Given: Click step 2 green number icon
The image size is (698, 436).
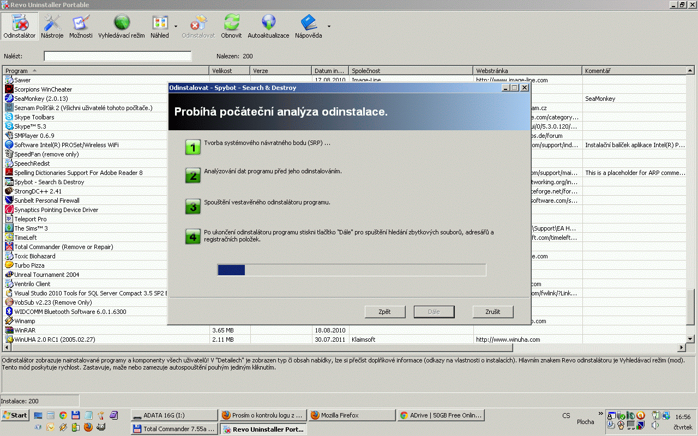Looking at the screenshot, I should [193, 175].
